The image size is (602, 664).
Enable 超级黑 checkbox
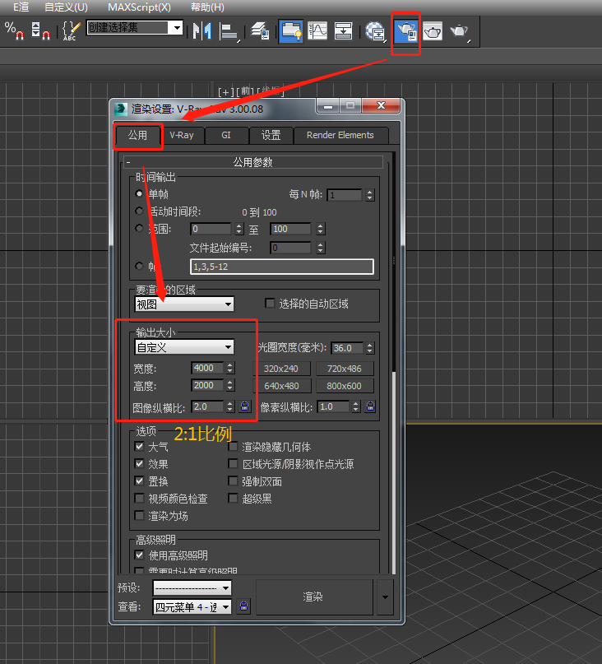click(233, 499)
